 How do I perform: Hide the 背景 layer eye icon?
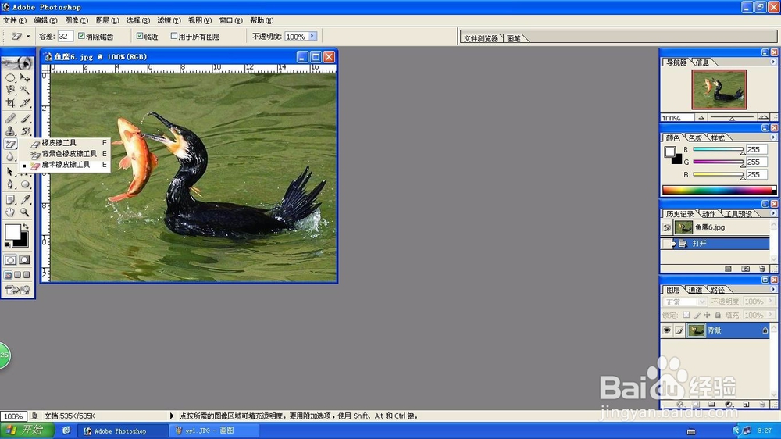667,330
